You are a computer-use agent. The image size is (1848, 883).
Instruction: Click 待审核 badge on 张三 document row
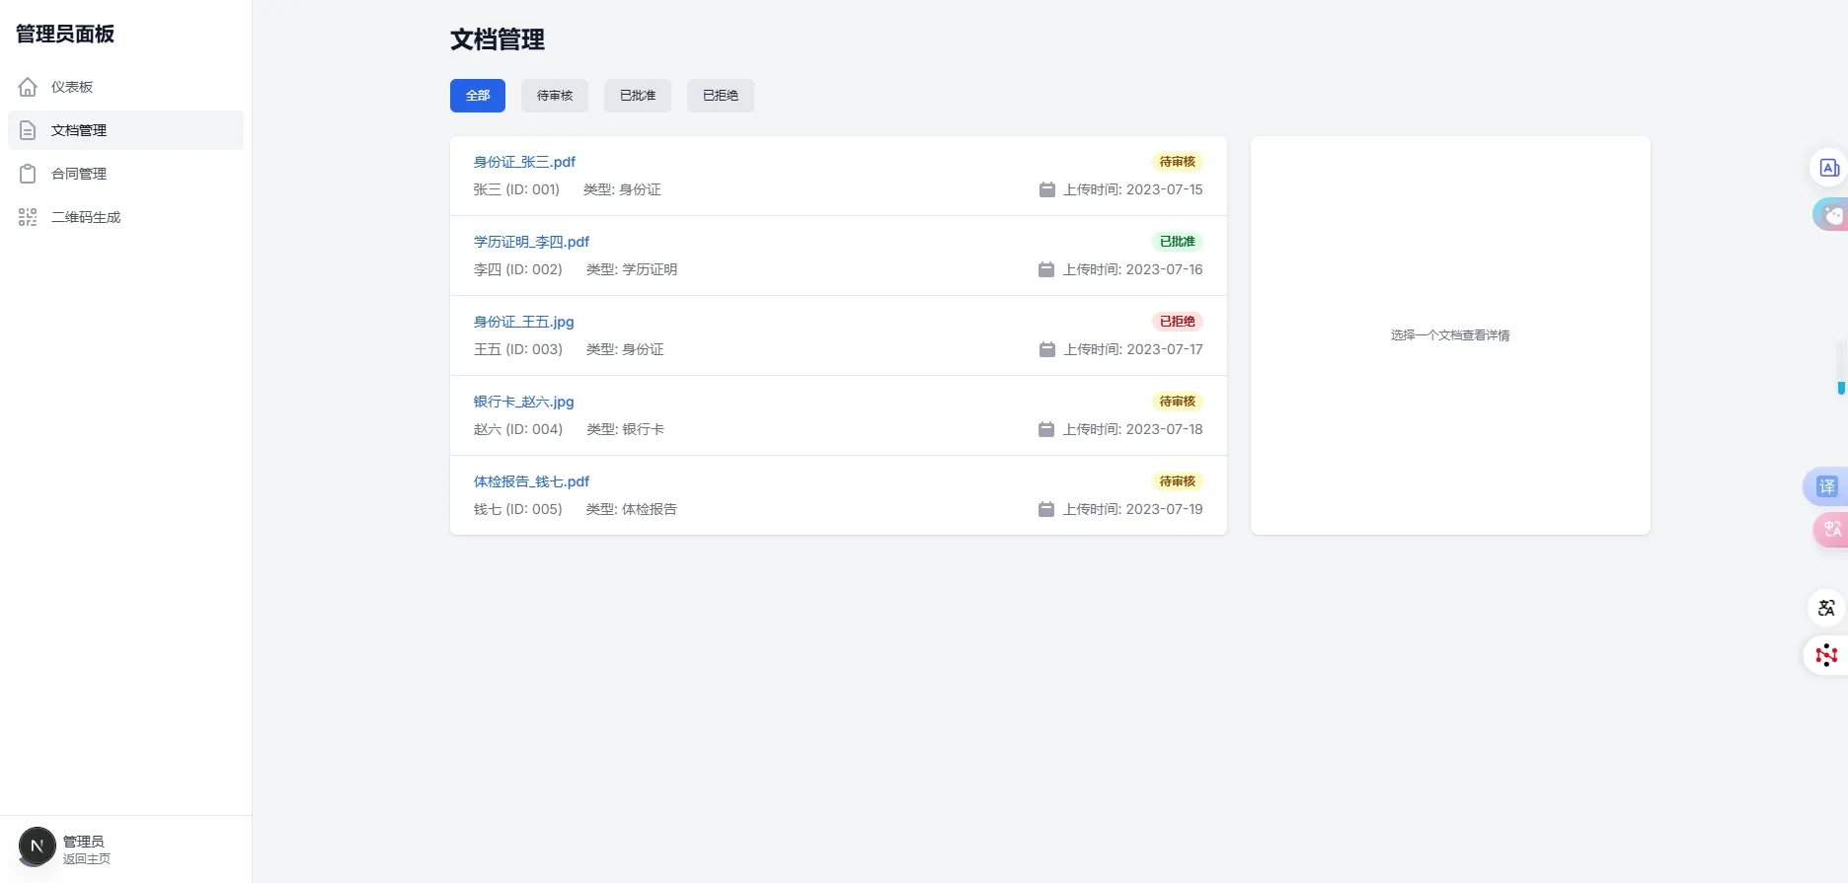[x=1177, y=162]
